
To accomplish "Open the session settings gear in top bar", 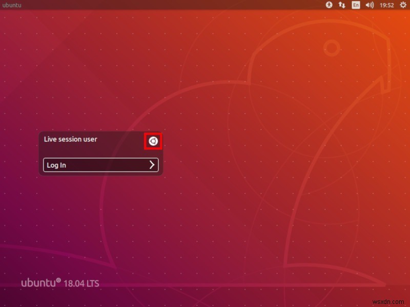I will tap(403, 5).
